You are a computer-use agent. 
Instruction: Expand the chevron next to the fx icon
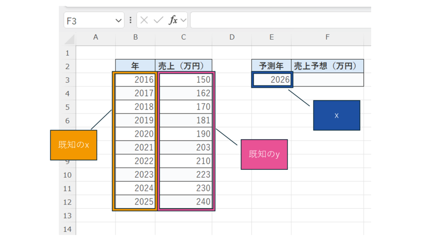pyautogui.click(x=184, y=21)
